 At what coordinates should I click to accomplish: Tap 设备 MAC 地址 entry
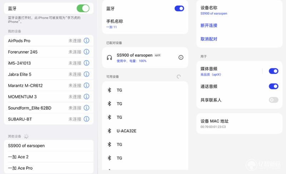click(239, 123)
